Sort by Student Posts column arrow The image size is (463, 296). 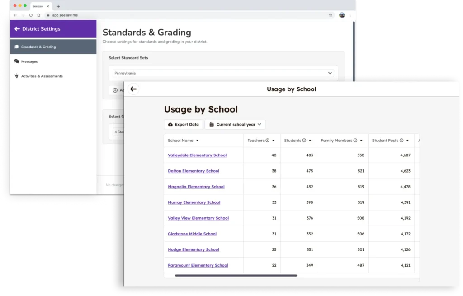tap(407, 141)
